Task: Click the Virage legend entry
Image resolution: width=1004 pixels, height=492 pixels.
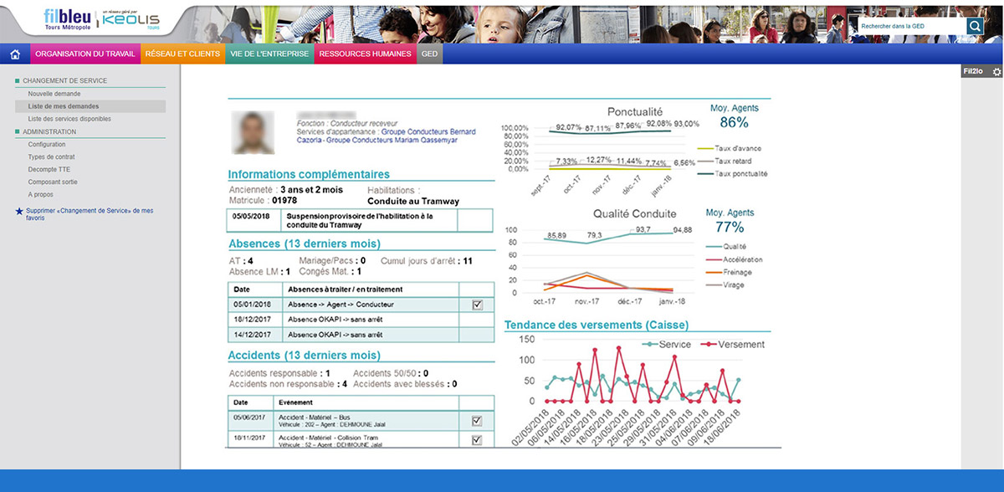Action: (x=725, y=284)
